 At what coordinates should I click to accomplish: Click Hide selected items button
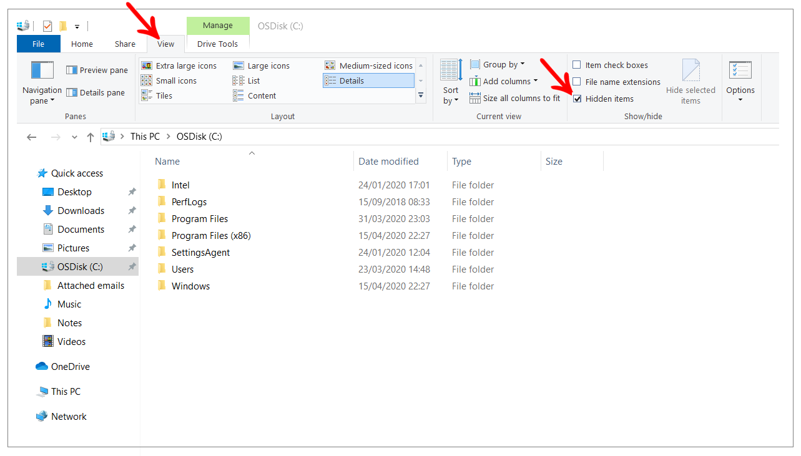[690, 82]
